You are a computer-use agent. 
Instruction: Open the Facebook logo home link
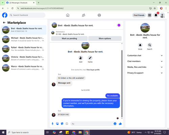tap(5, 15)
